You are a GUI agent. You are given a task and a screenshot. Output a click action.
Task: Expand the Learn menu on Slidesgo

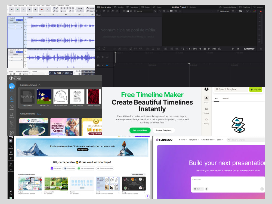(x=220, y=140)
